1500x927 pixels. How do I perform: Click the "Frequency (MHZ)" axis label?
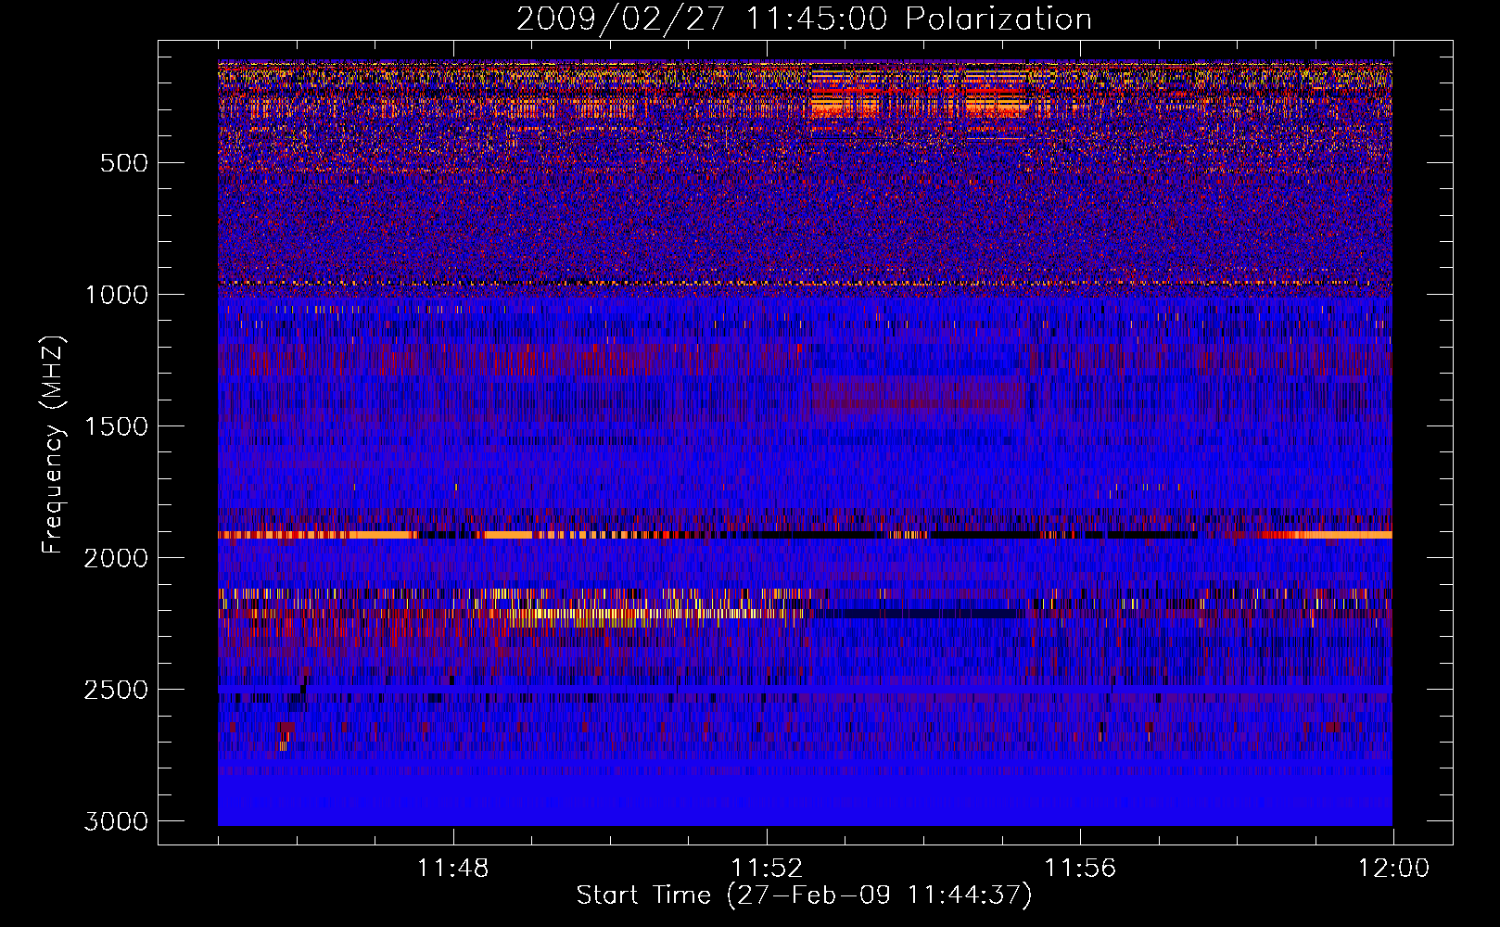tap(53, 445)
